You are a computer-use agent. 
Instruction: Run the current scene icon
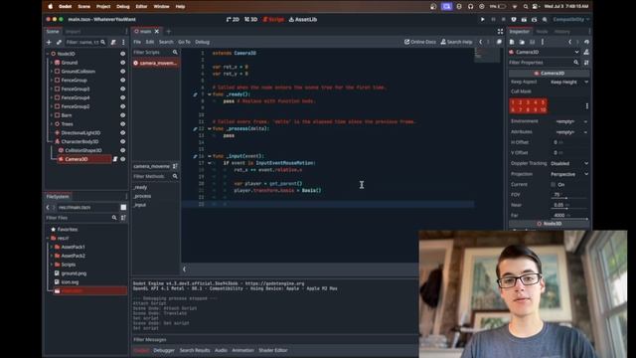[x=524, y=19]
